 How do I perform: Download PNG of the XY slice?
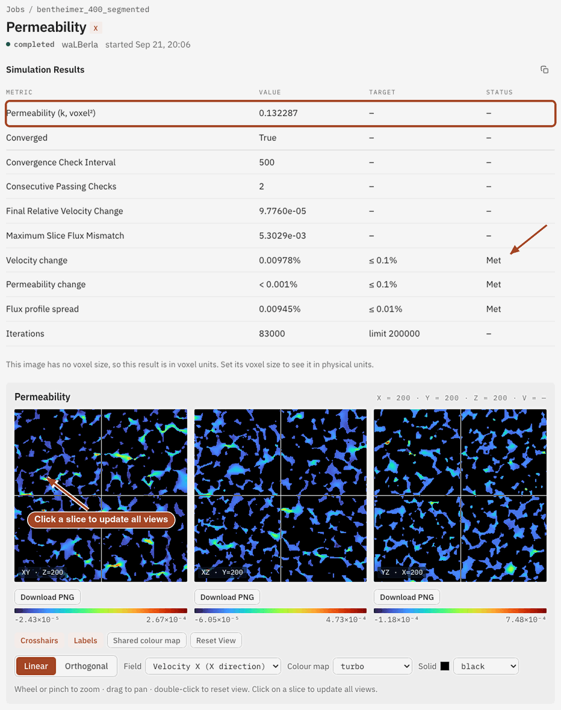pyautogui.click(x=48, y=597)
